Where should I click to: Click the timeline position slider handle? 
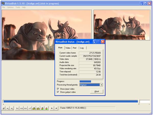pyautogui.click(x=139, y=102)
